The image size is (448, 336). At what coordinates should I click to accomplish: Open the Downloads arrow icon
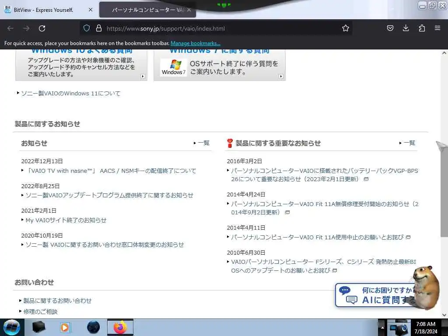(406, 28)
